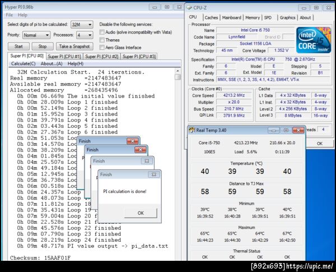Click the OK button in CPU-Z window
This screenshot has width=336, height=272.
coord(320,144)
